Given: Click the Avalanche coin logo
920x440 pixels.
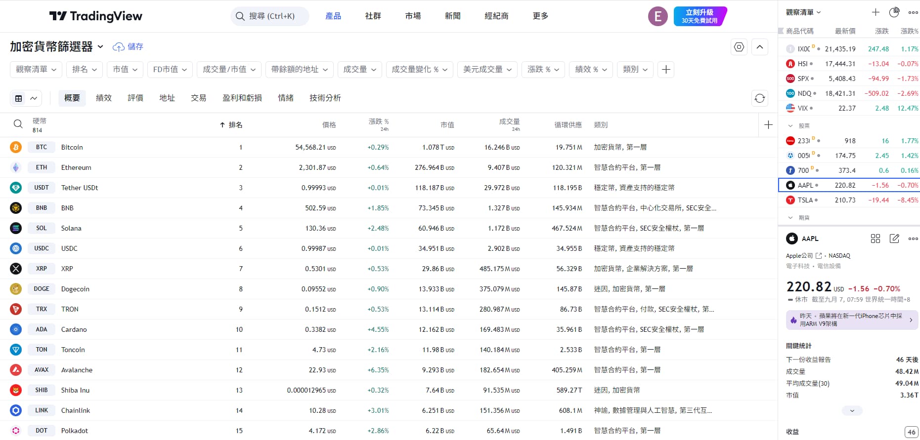Looking at the screenshot, I should [16, 370].
